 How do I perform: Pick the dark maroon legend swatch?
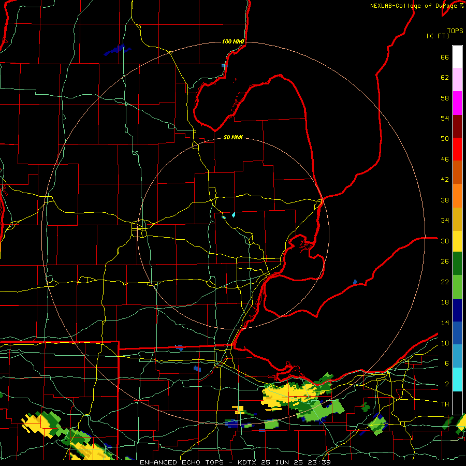(457, 126)
